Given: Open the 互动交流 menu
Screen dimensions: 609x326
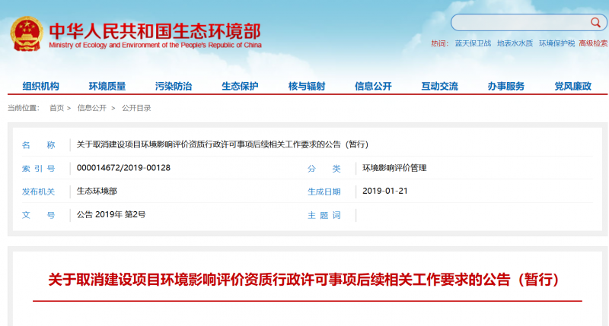Looking at the screenshot, I should pyautogui.click(x=440, y=86).
